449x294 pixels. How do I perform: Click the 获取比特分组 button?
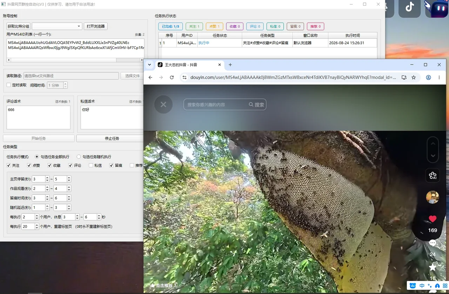click(x=19, y=26)
